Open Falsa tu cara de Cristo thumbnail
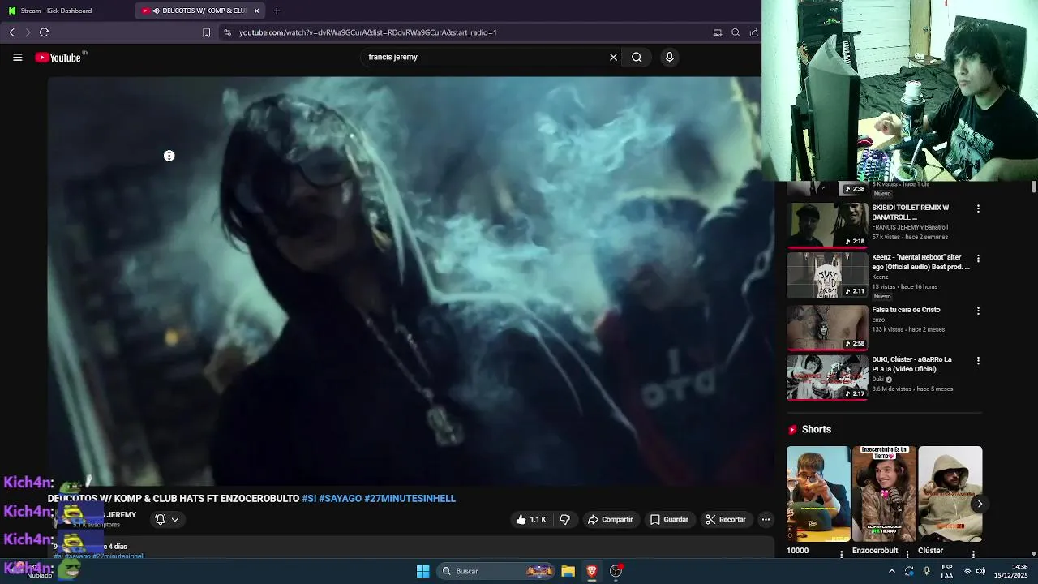 tap(827, 326)
